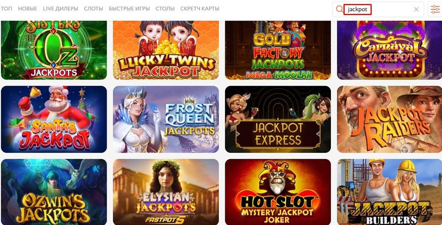Launch Santa's Jackpot game
The height and width of the screenshot is (225, 442).
(x=54, y=119)
